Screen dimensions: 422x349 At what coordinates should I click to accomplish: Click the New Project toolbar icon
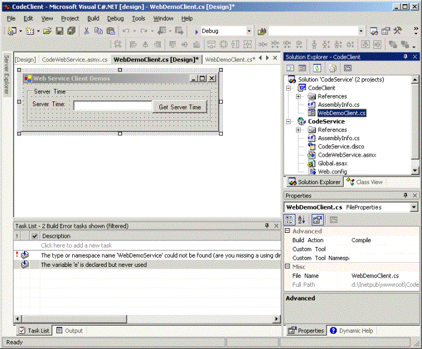point(12,31)
